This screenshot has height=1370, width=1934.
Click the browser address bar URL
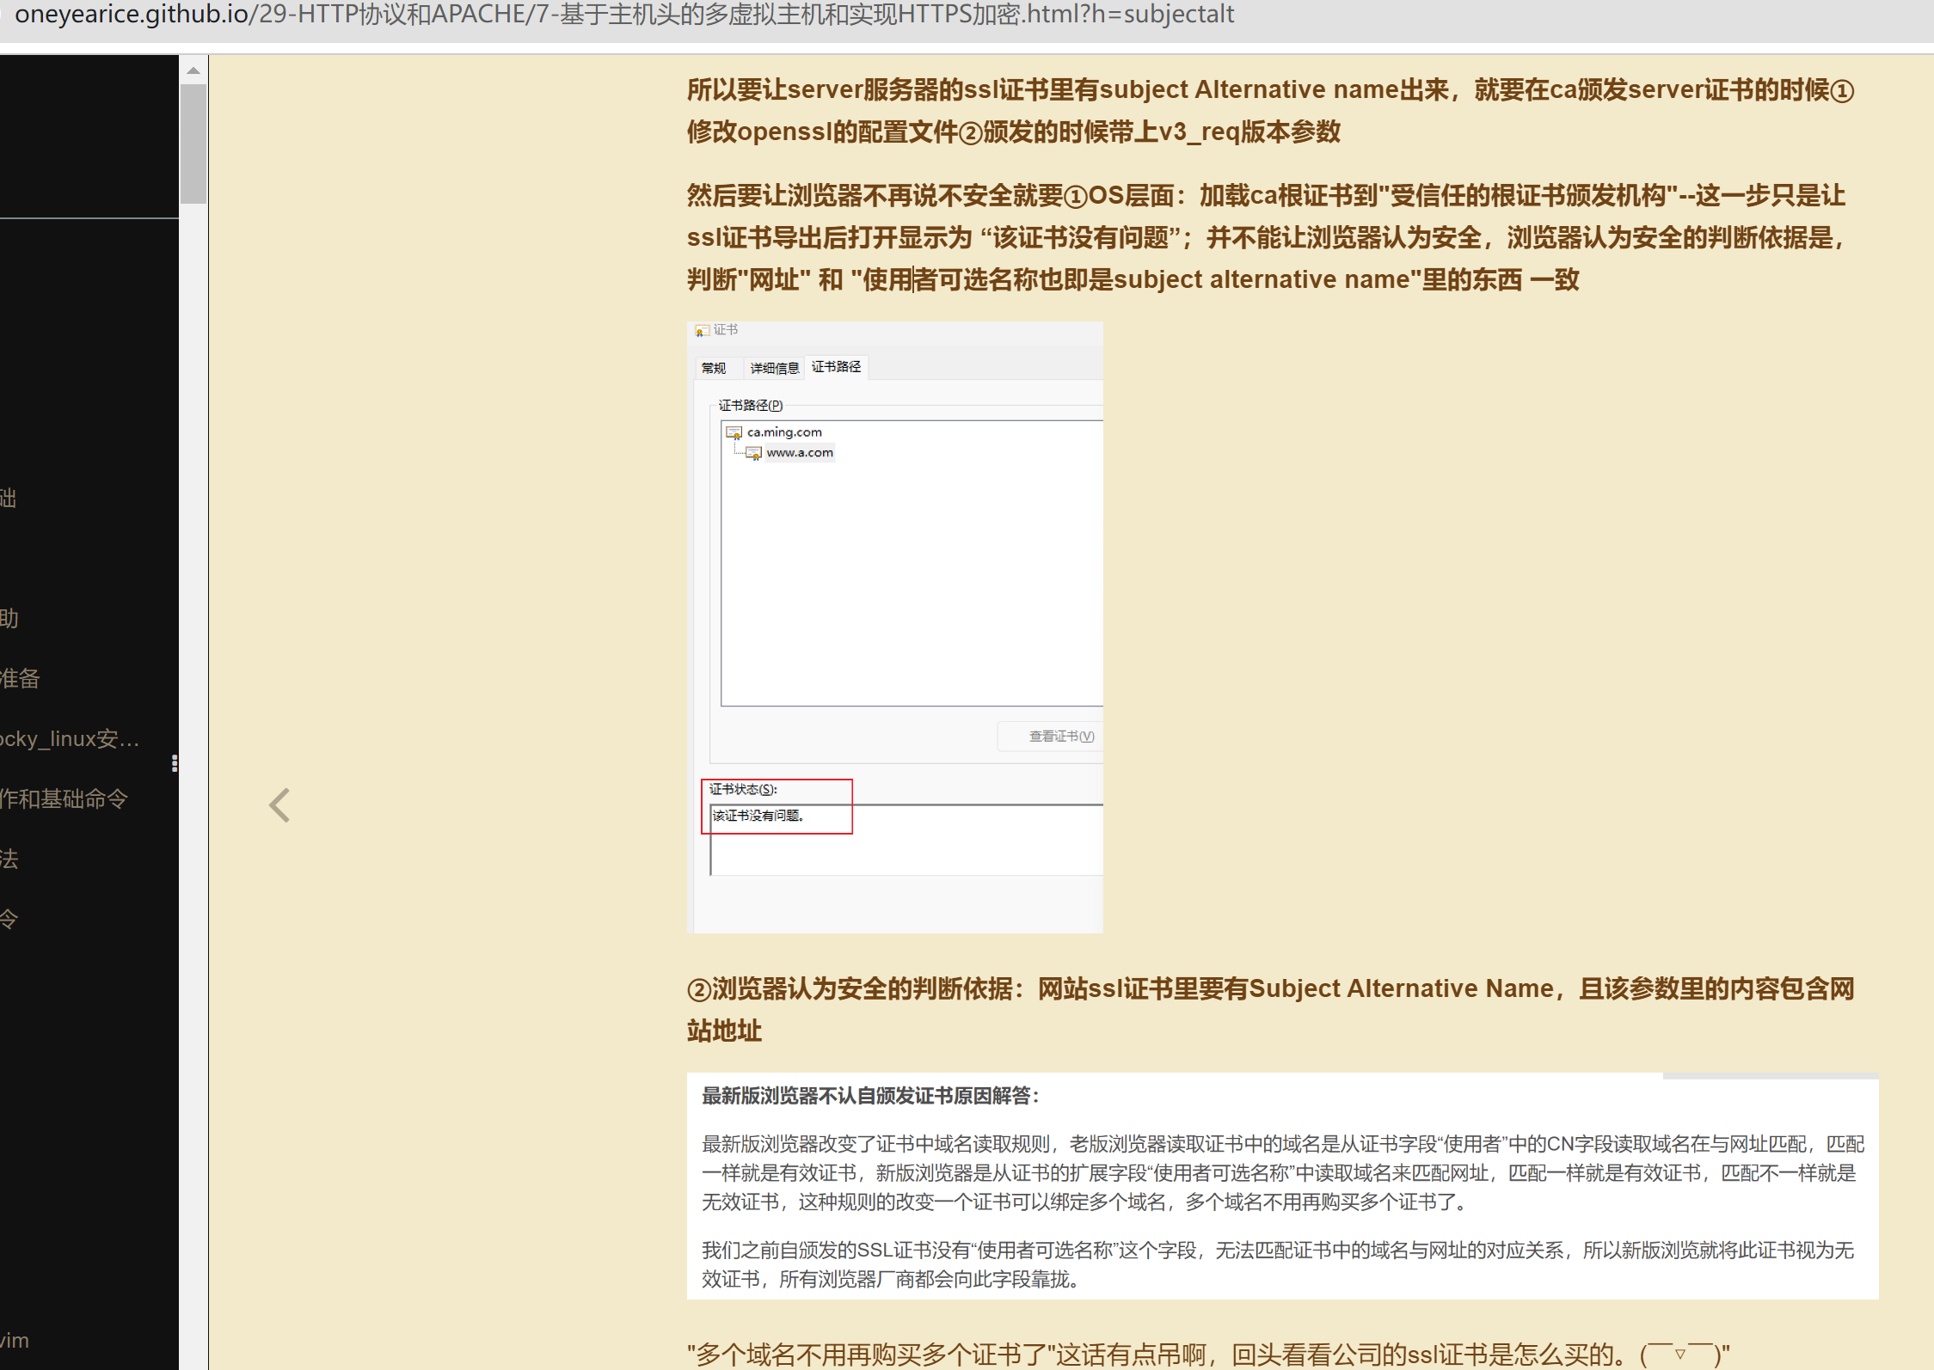click(x=623, y=15)
